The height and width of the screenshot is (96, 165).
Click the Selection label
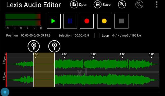pyautogui.click(x=65, y=35)
